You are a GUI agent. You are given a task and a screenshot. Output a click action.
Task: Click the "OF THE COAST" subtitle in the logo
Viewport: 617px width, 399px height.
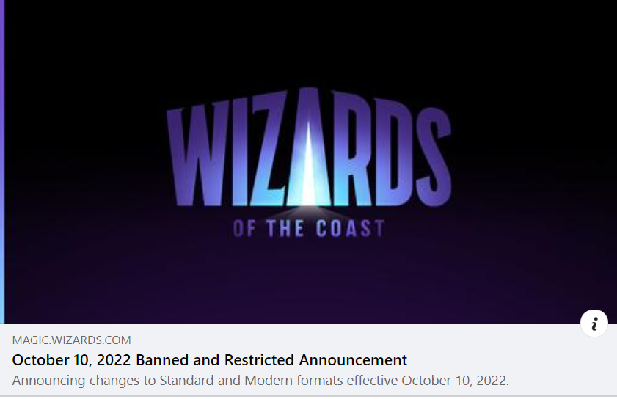[309, 229]
